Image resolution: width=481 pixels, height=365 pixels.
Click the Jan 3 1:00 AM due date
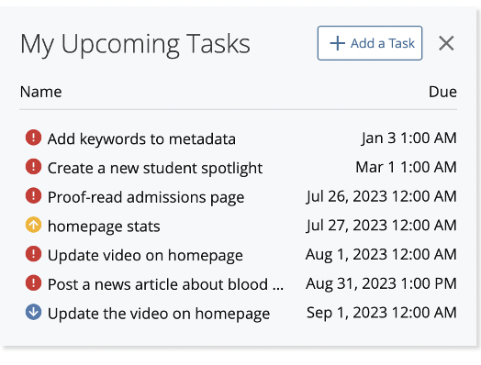(x=408, y=138)
